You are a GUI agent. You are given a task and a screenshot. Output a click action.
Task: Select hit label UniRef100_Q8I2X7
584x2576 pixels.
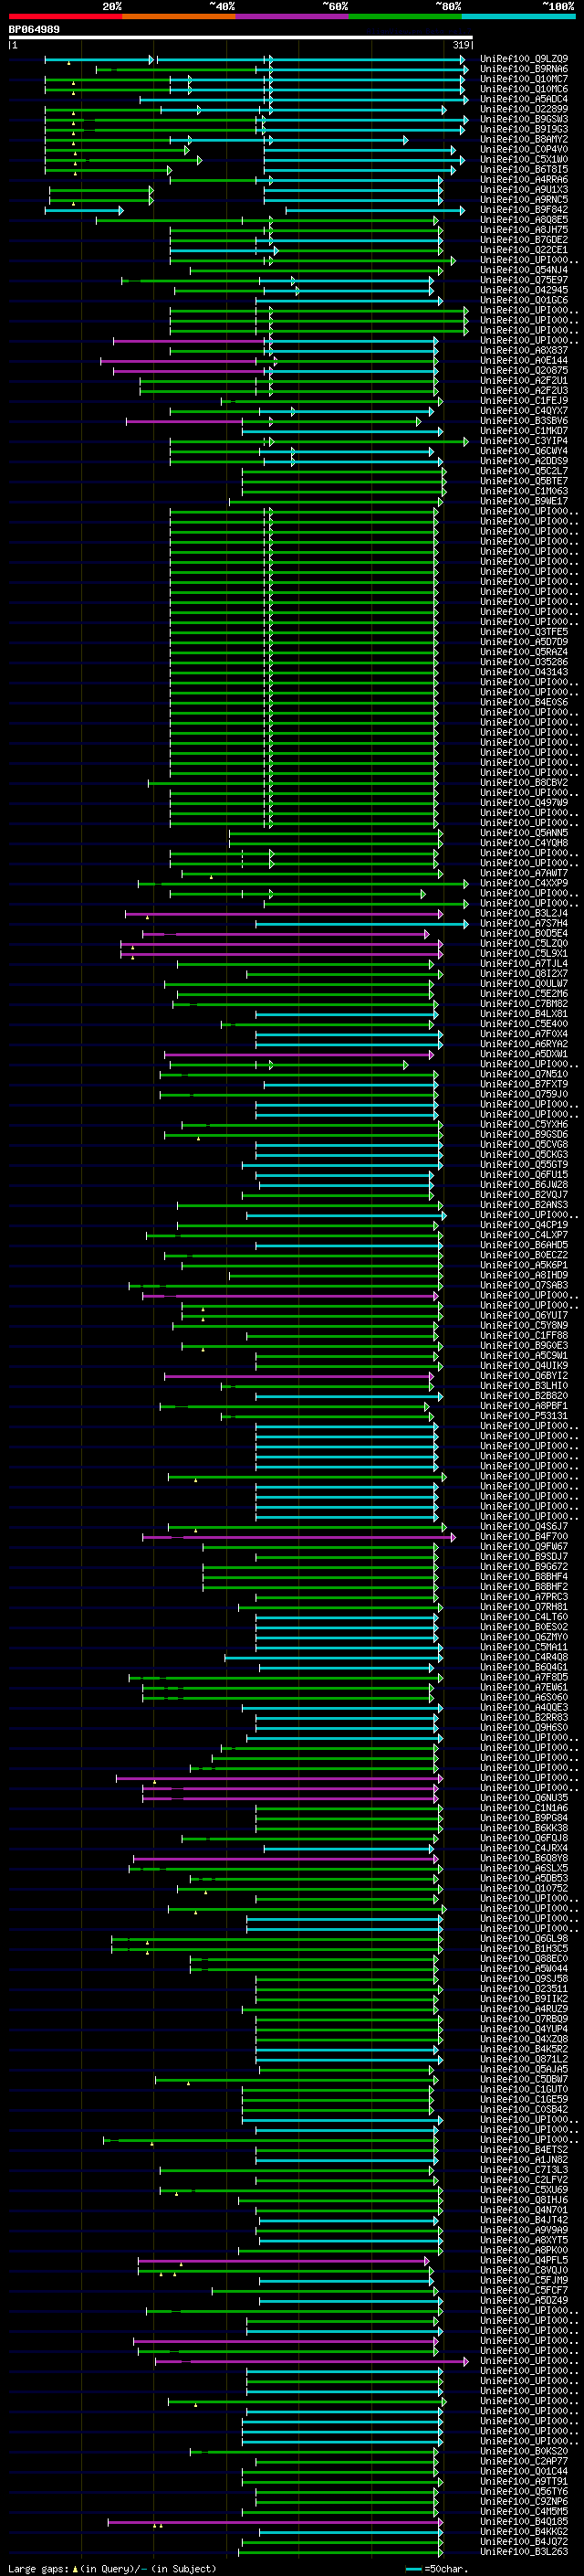click(524, 972)
